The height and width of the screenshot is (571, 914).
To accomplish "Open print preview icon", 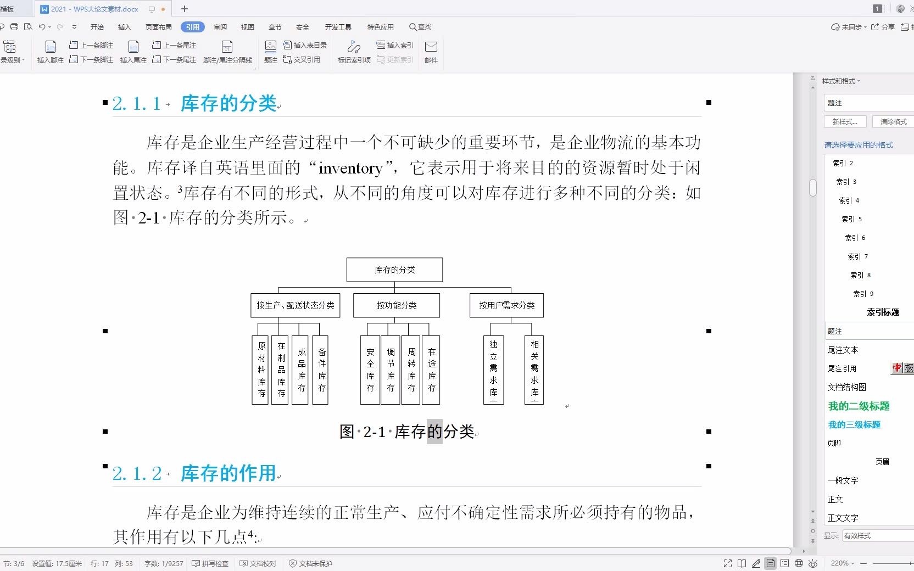I will point(28,27).
